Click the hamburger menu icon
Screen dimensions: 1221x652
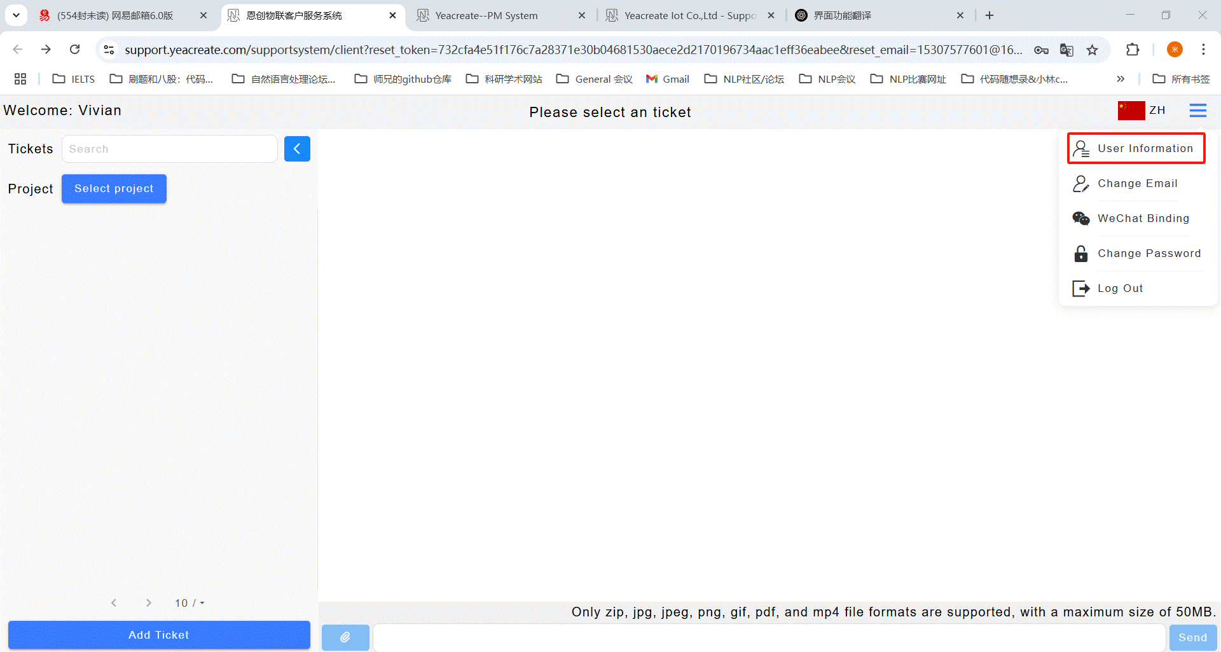pos(1197,111)
